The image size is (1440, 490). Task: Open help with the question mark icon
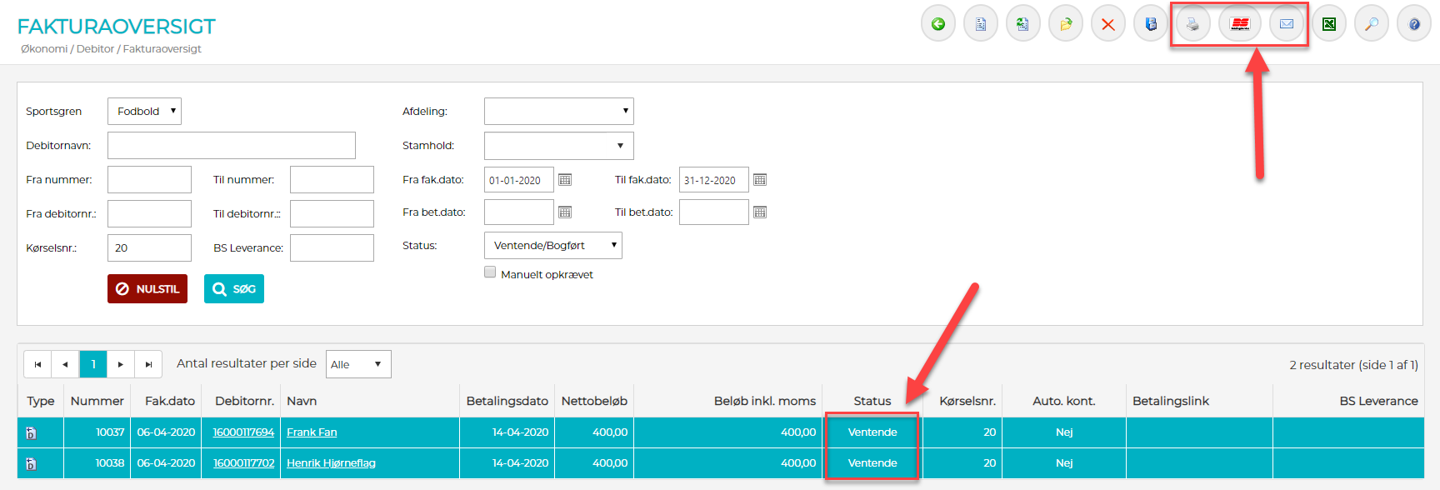1414,24
